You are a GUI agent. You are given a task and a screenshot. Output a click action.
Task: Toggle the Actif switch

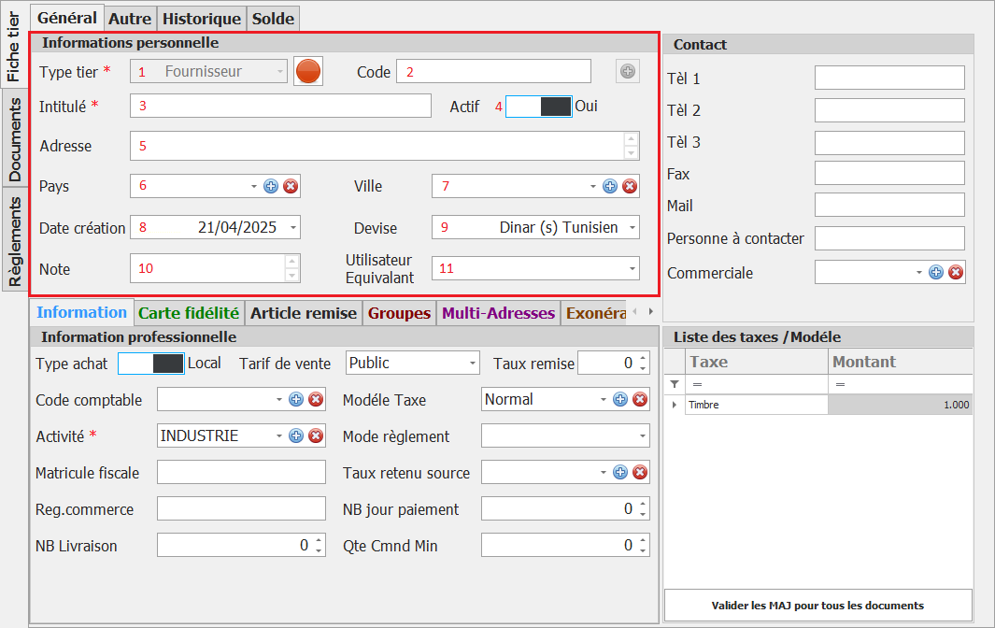pyautogui.click(x=539, y=107)
